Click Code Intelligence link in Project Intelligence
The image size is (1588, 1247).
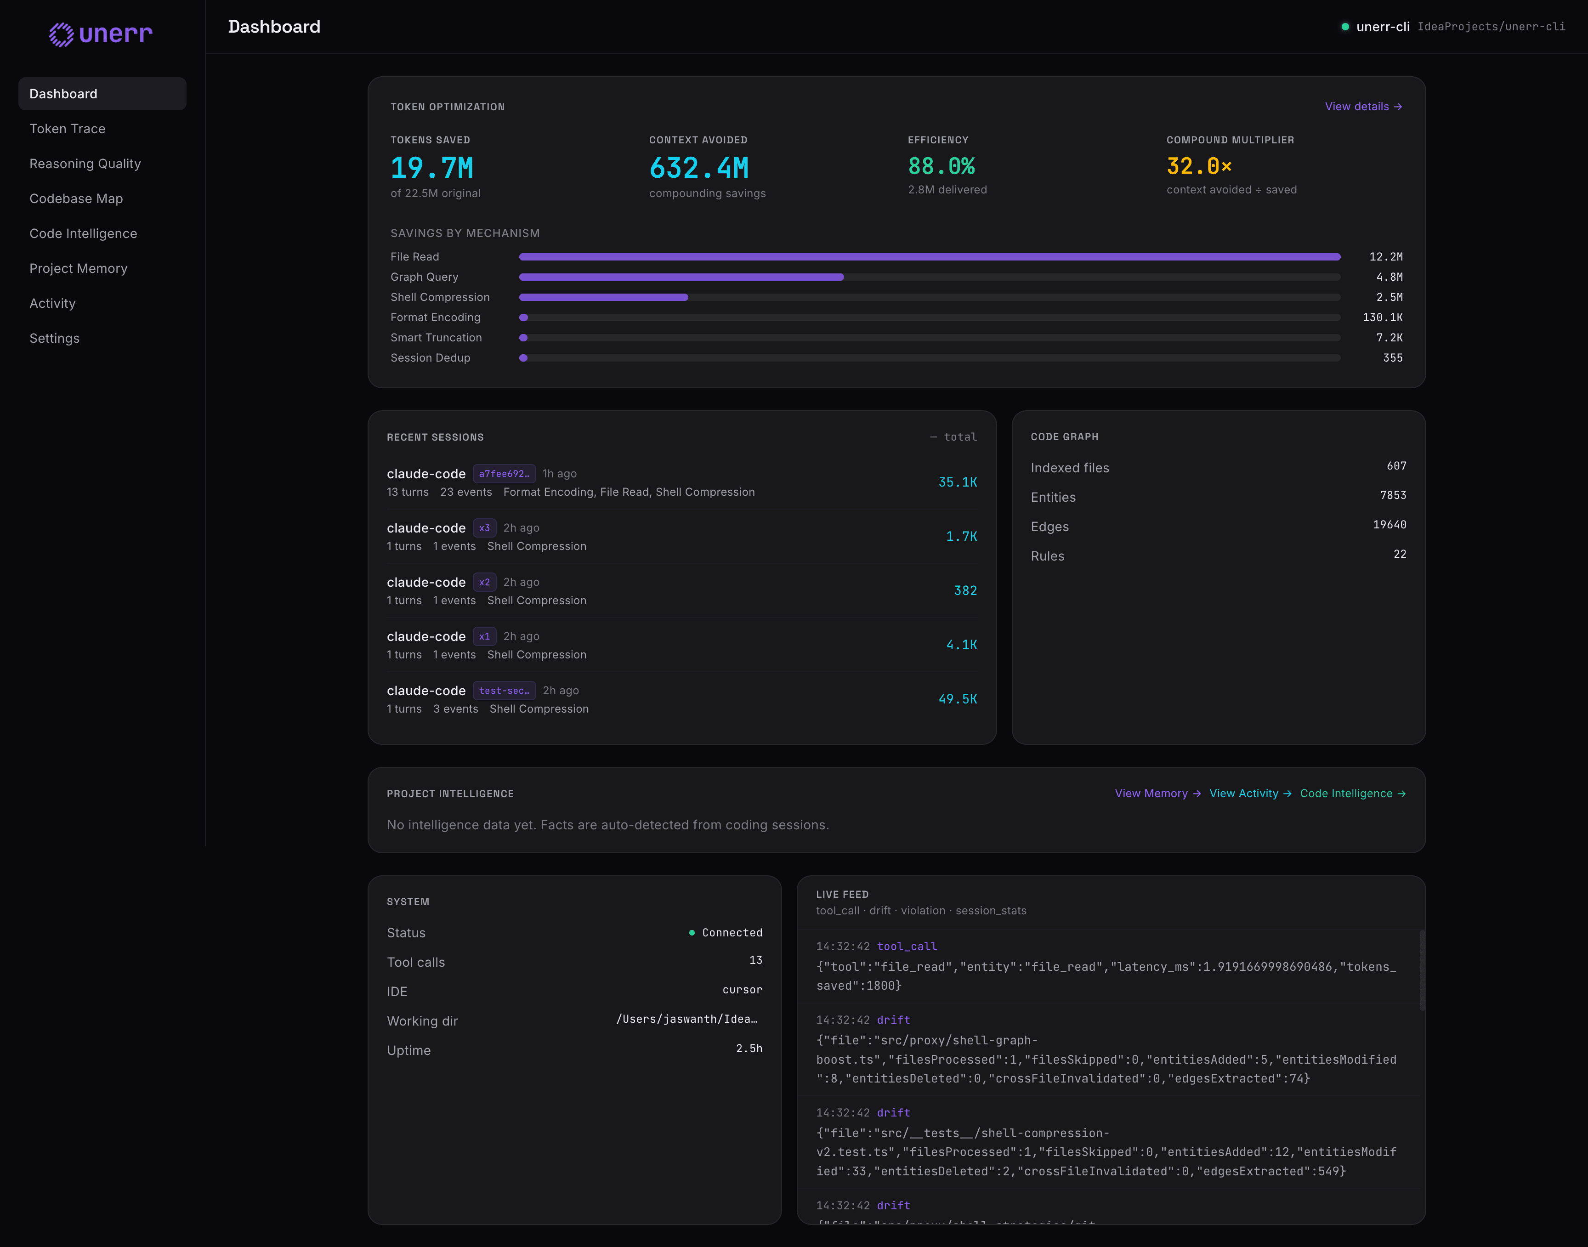coord(1352,794)
